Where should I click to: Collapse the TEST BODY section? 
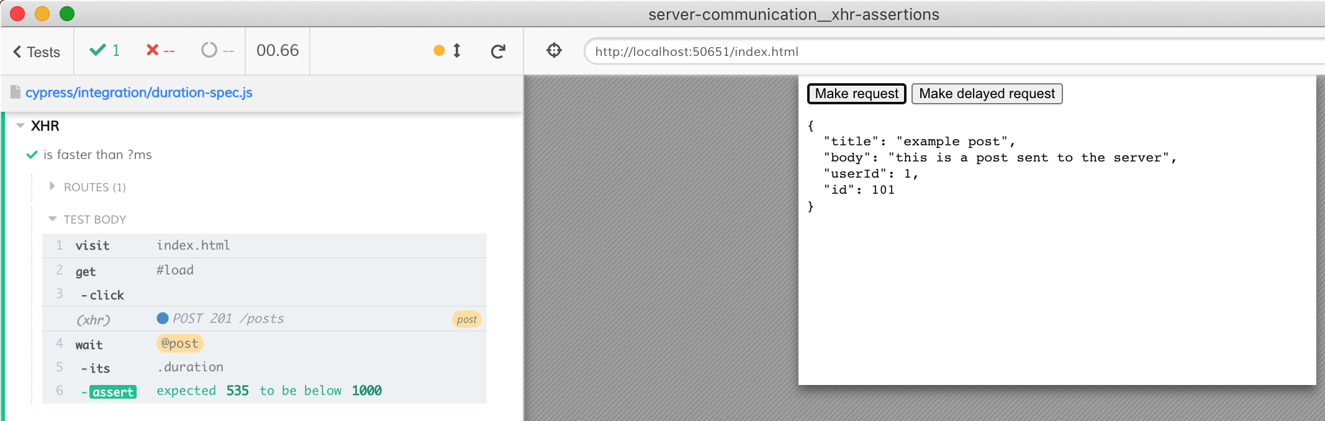[x=94, y=220]
